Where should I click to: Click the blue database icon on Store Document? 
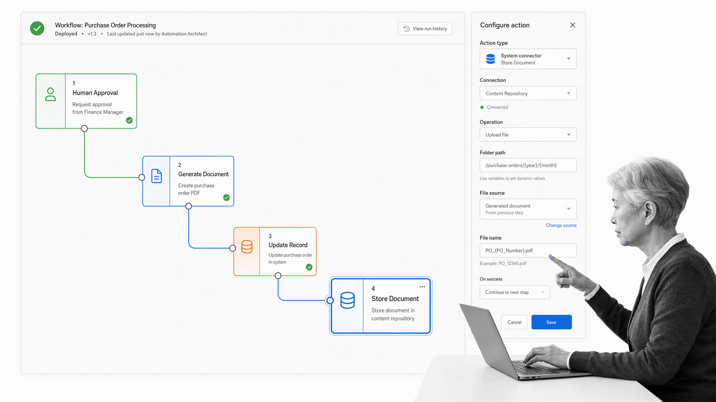348,300
